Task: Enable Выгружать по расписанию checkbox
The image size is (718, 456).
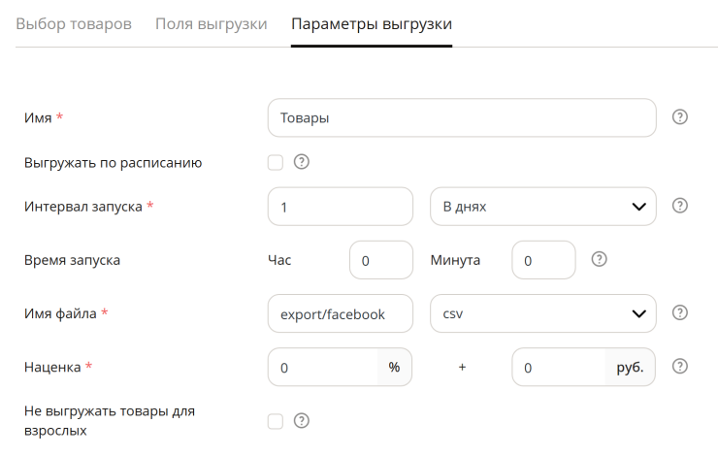Action: pos(276,163)
